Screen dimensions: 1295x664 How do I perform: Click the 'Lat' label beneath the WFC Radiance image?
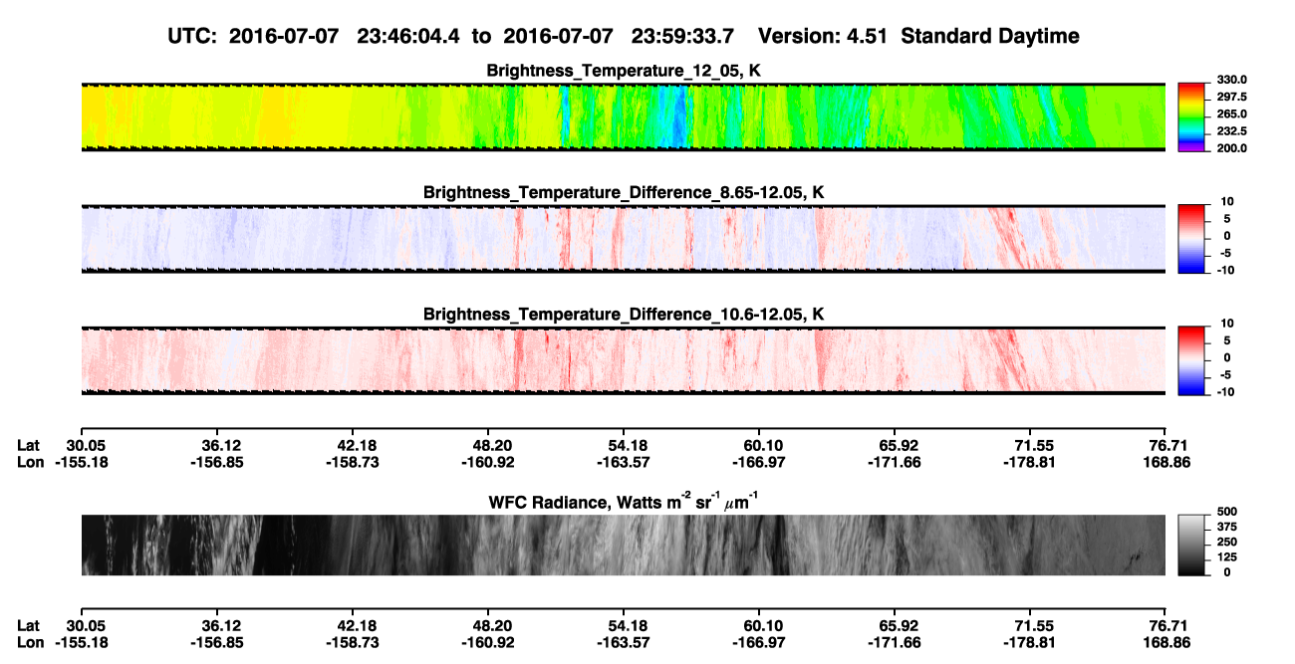(29, 625)
